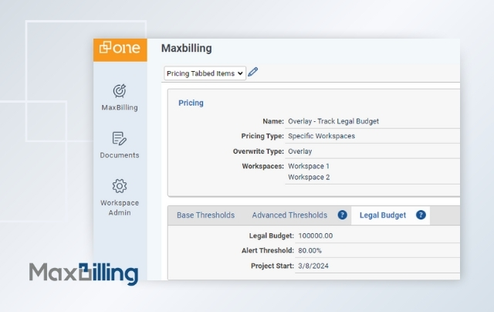
Task: Click the orange One logo
Action: pos(120,49)
